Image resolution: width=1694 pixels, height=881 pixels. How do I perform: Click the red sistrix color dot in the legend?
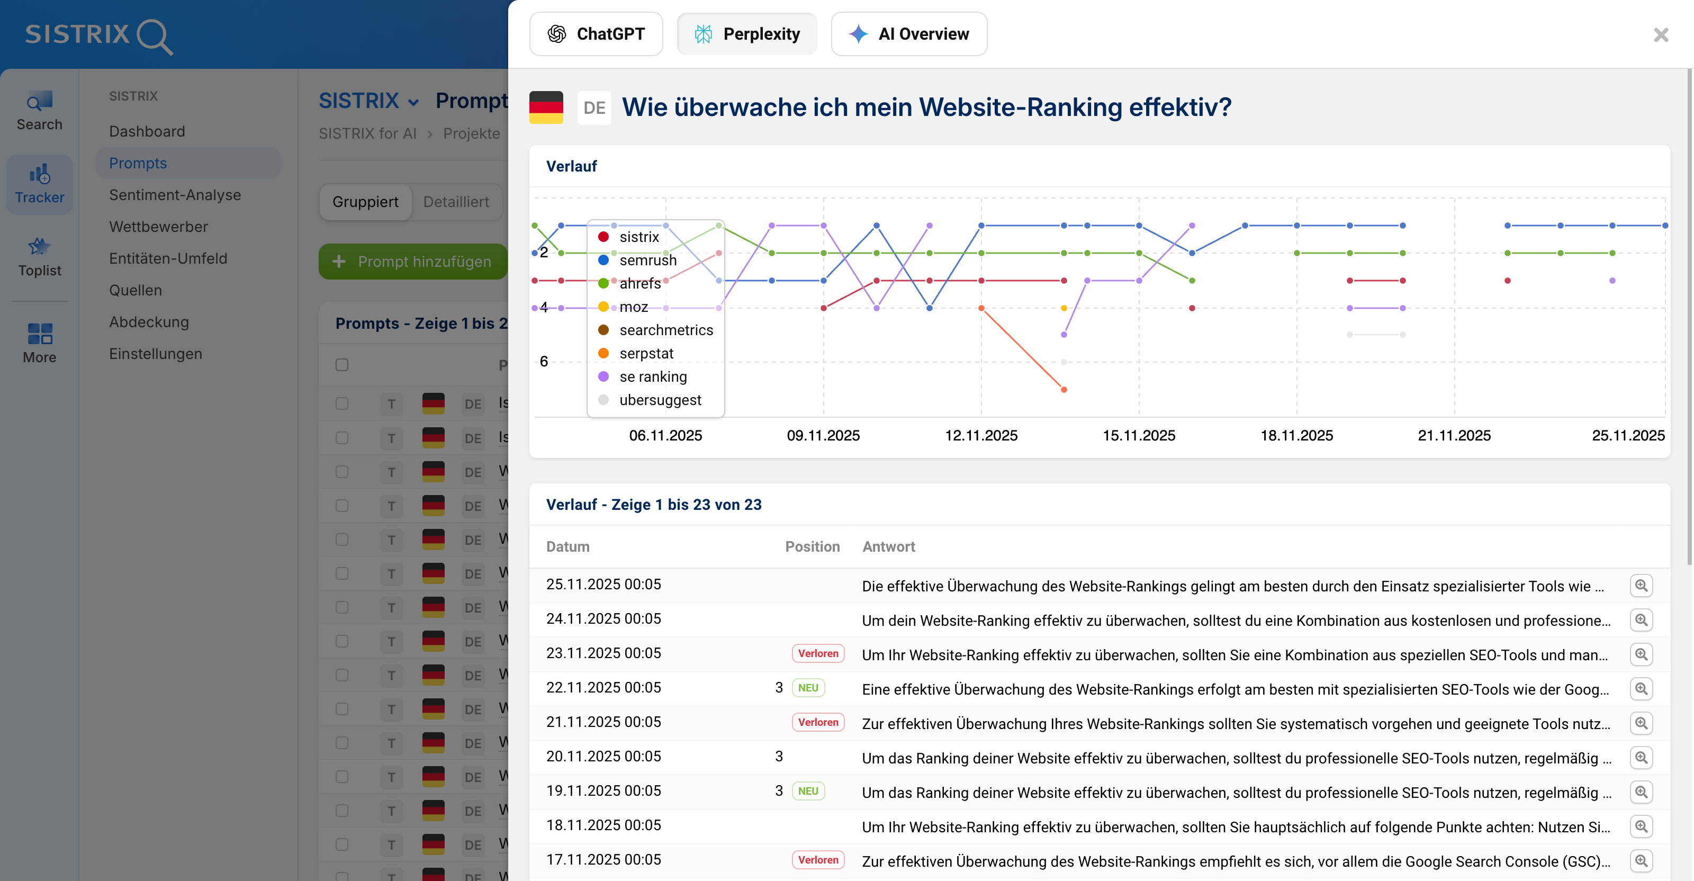coord(603,237)
